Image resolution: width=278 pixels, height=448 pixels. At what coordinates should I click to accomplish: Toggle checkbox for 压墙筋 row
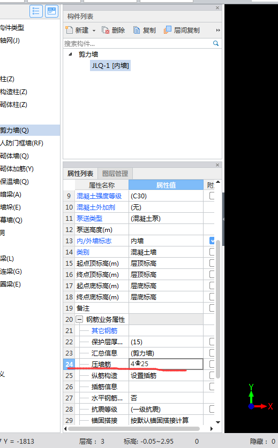pyautogui.click(x=212, y=364)
